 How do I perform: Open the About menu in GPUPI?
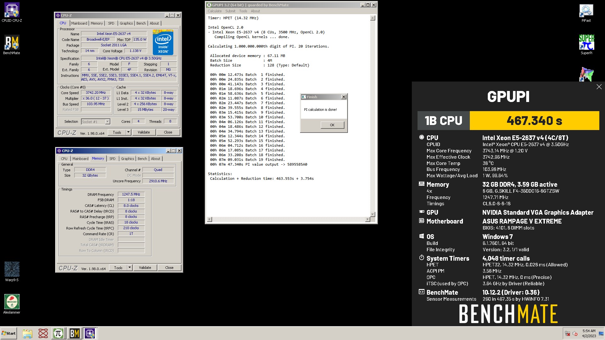(256, 11)
